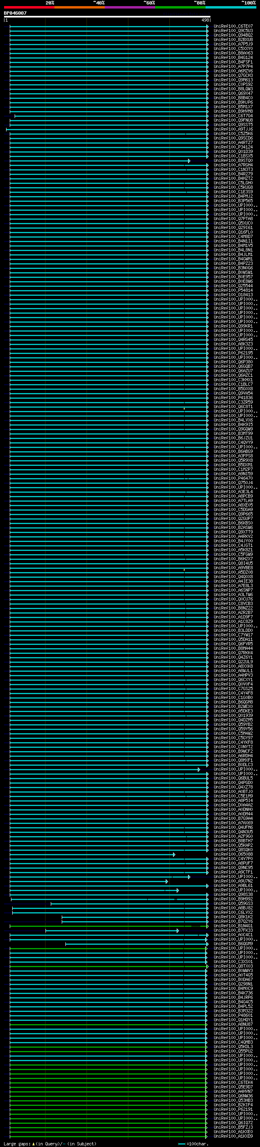Select label UniRef100_B0WWV3

pyautogui.click(x=233, y=970)
